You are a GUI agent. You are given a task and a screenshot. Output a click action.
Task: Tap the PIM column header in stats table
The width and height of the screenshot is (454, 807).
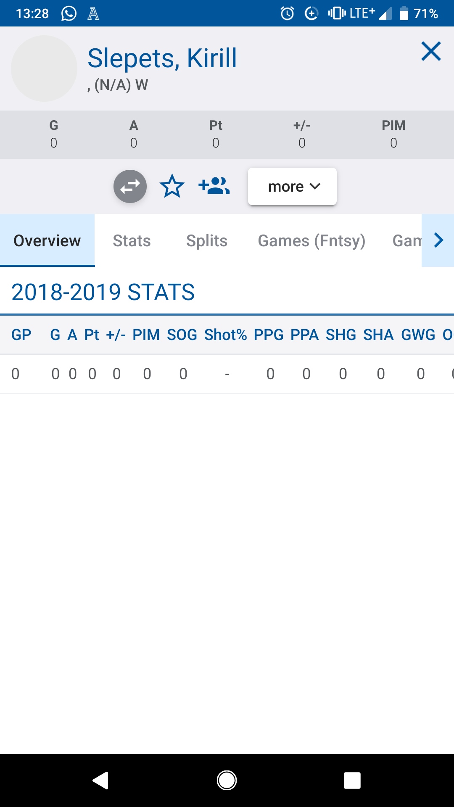point(146,335)
